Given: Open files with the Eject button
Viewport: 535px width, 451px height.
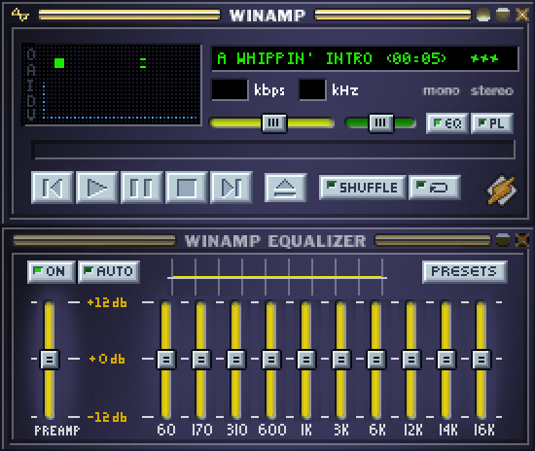Looking at the screenshot, I should 286,188.
